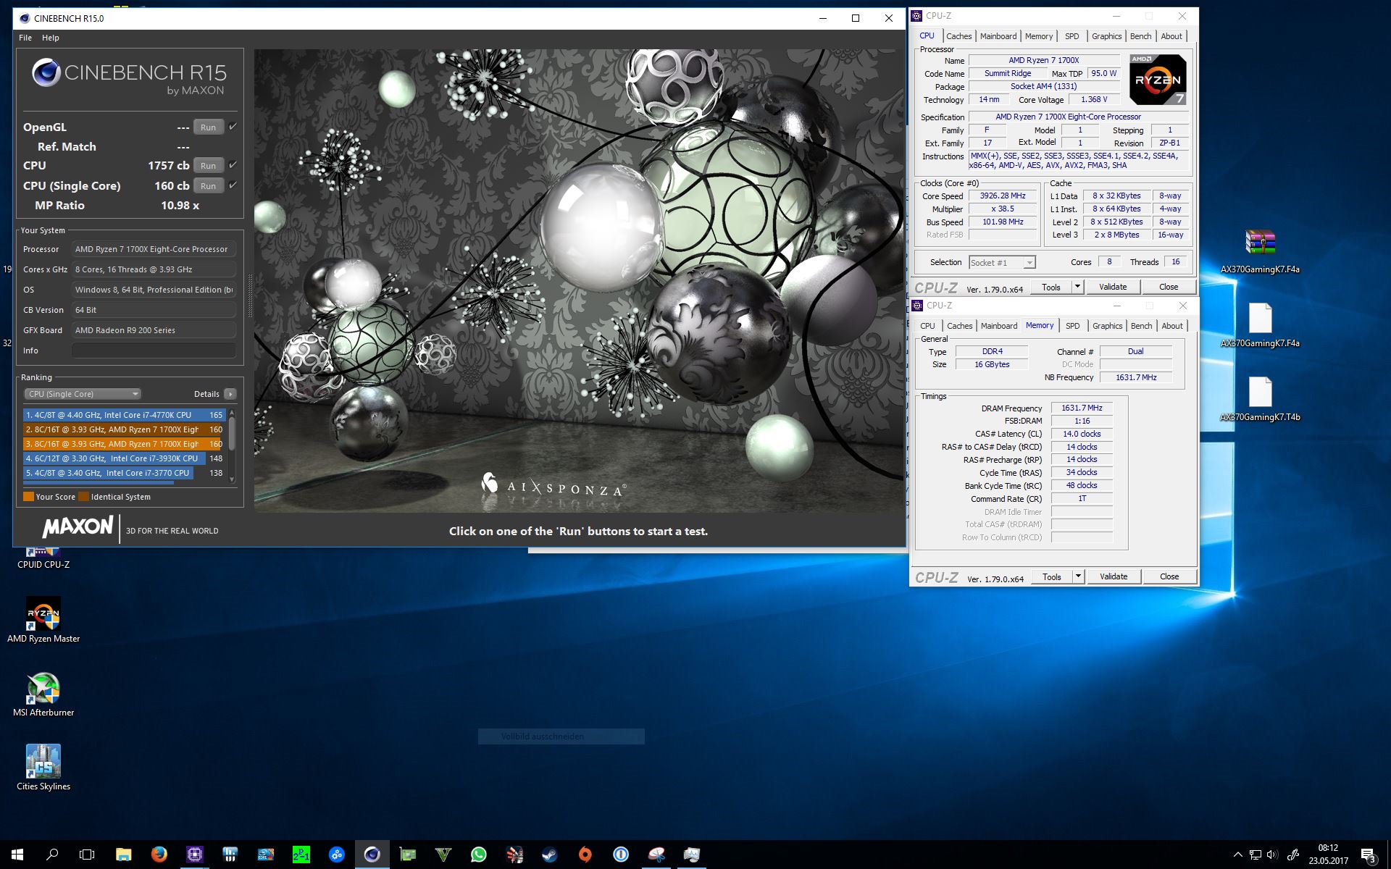Launch Cities Skylines desktop shortcut
1391x869 pixels.
43,762
